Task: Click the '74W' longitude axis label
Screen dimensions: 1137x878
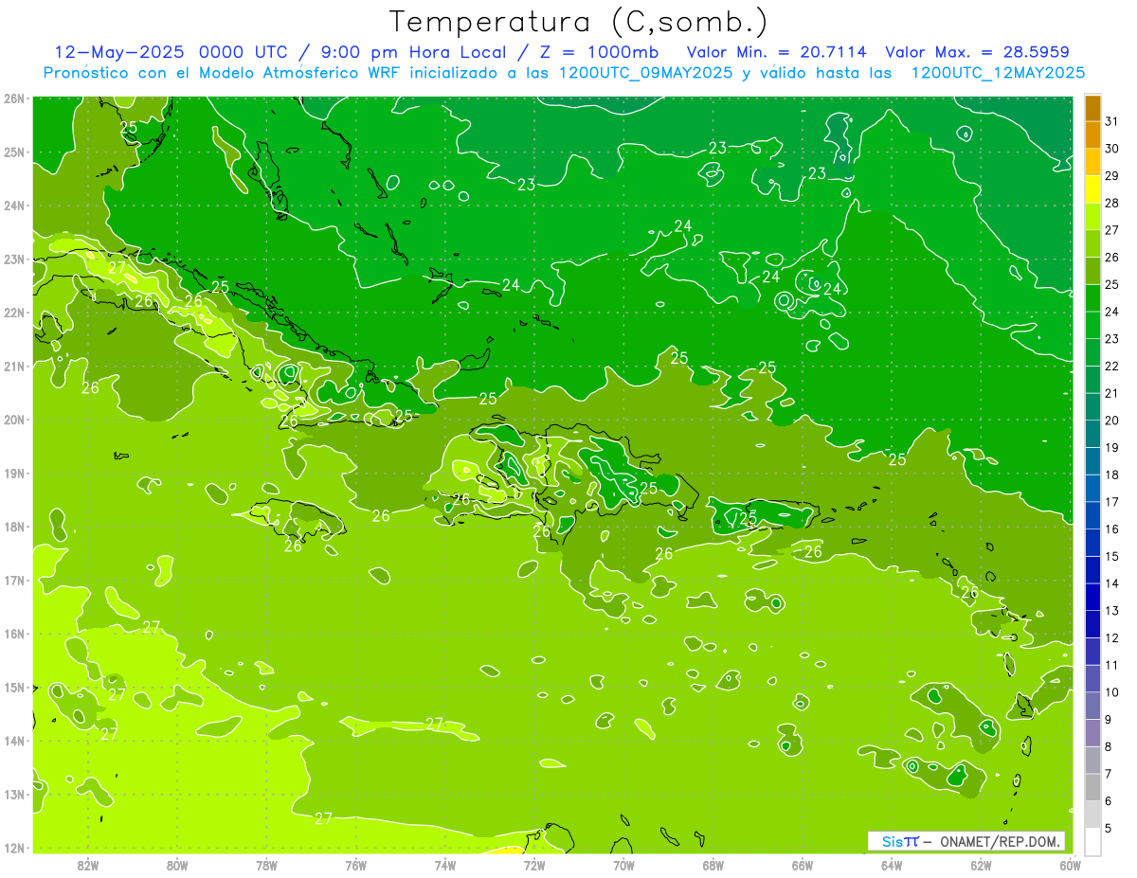Action: (x=445, y=865)
